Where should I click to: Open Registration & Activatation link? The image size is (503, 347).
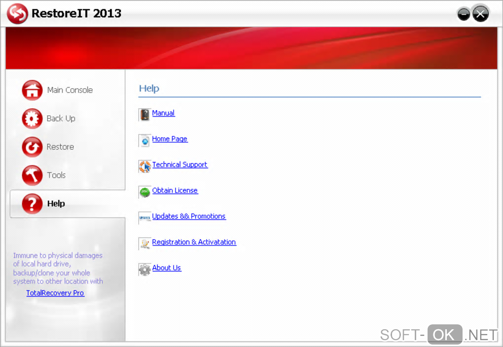pyautogui.click(x=194, y=242)
